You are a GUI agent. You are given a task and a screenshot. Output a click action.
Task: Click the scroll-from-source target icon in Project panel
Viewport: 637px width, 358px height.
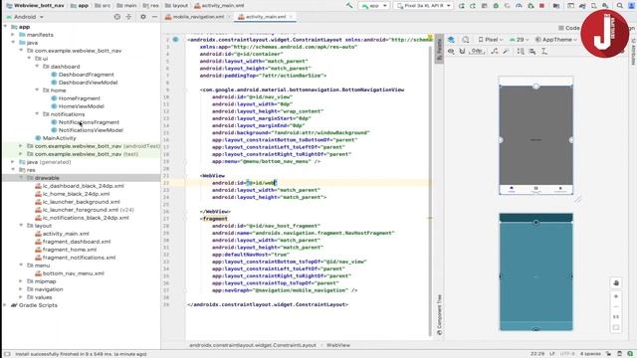point(117,17)
